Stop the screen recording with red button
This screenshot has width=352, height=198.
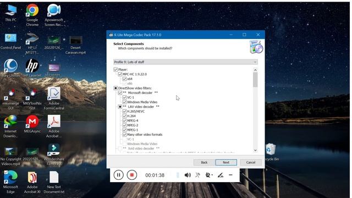coord(132,175)
